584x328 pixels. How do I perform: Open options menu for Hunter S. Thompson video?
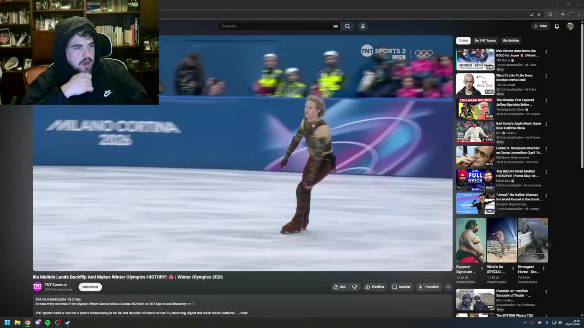546,149
